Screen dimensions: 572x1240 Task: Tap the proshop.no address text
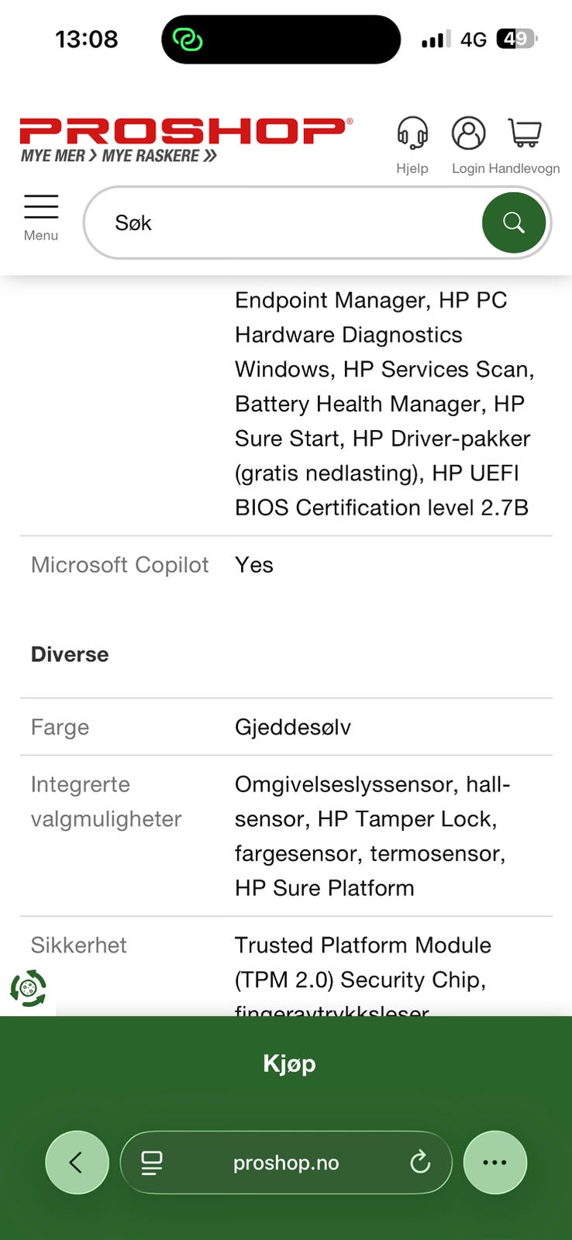286,1162
